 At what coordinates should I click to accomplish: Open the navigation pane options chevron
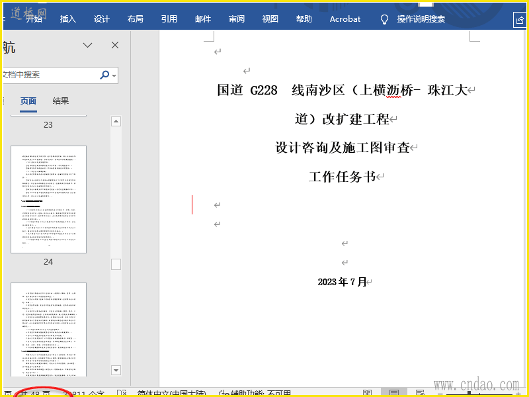click(88, 45)
